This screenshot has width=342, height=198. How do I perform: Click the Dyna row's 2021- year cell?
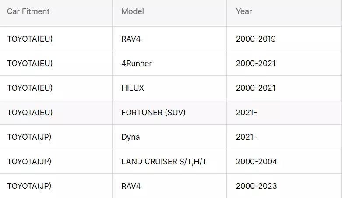coord(246,137)
